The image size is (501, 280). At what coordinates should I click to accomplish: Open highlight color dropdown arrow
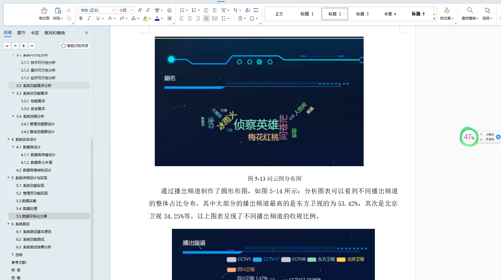(150, 19)
